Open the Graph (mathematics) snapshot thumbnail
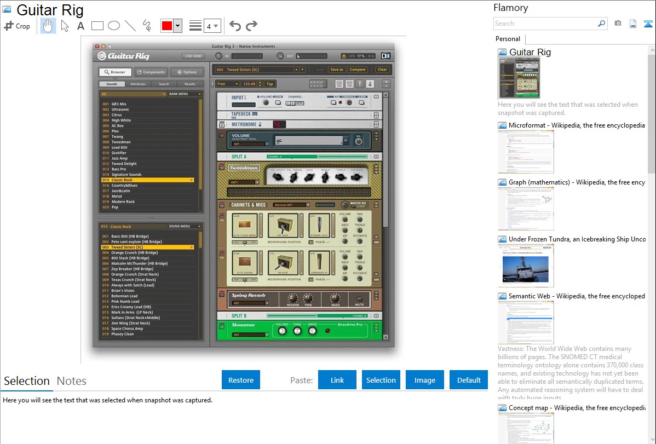The width and height of the screenshot is (656, 444). [526, 209]
